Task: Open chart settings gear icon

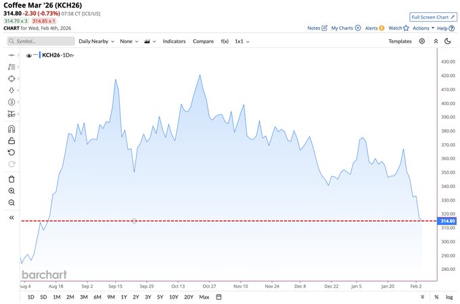Action: point(422,41)
